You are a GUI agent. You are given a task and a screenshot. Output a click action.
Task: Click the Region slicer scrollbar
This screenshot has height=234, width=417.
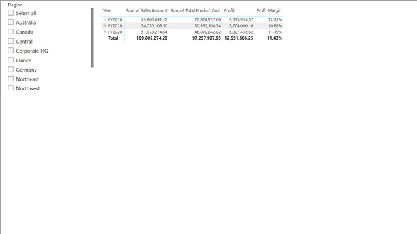(x=93, y=38)
